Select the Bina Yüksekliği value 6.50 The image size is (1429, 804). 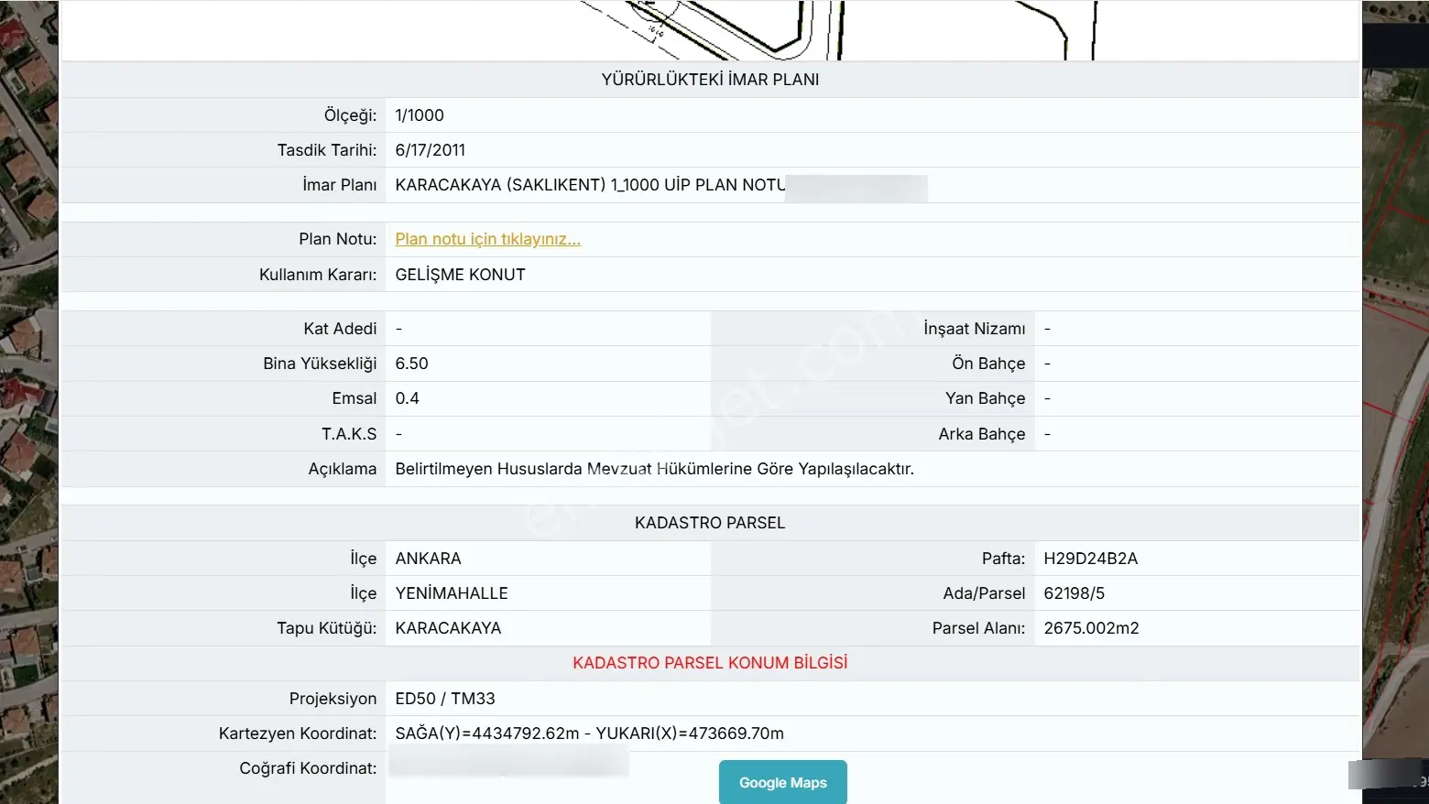click(x=411, y=364)
